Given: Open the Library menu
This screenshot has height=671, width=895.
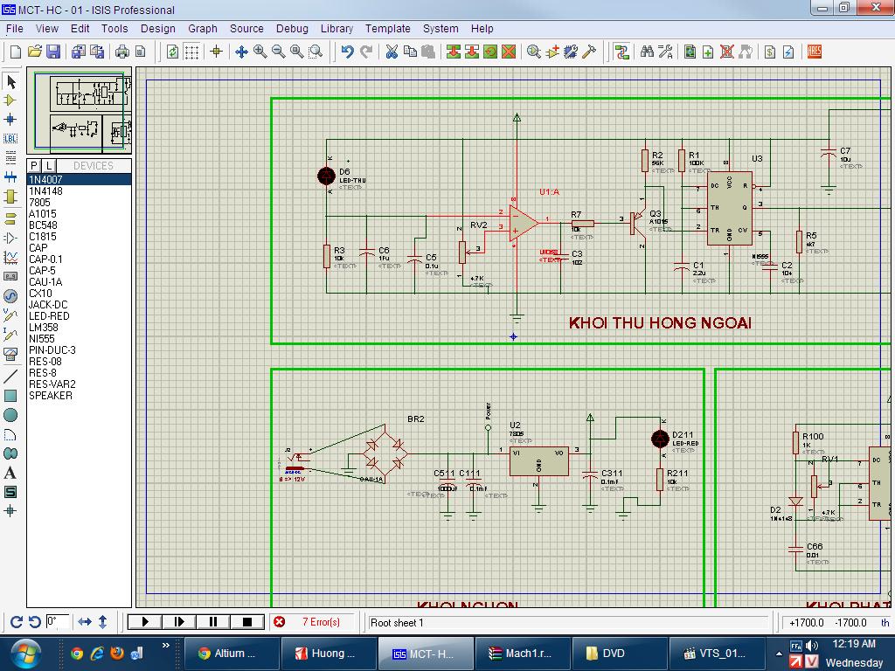Looking at the screenshot, I should pos(336,28).
